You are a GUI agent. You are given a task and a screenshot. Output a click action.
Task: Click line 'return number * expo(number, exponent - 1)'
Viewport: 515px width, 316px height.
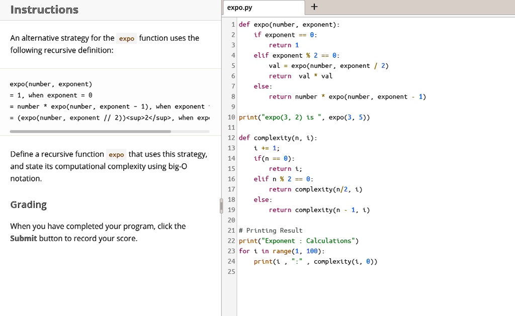(x=347, y=97)
